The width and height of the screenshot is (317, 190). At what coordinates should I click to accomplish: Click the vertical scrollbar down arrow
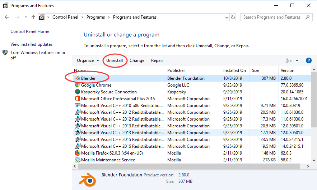(314, 160)
